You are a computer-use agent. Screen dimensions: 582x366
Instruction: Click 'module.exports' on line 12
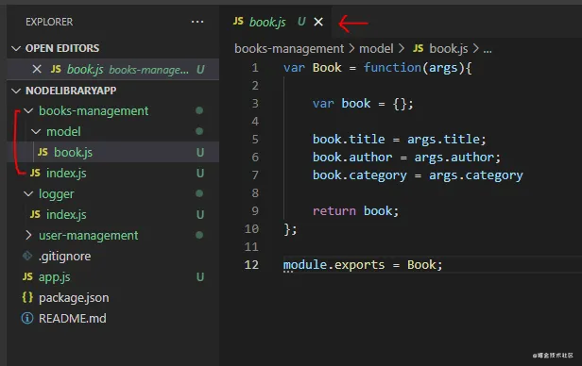pyautogui.click(x=334, y=265)
